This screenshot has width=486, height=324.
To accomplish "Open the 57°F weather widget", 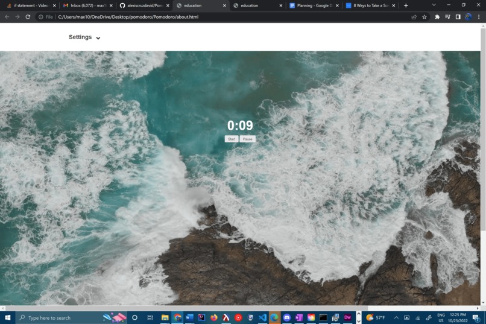I will coord(375,317).
